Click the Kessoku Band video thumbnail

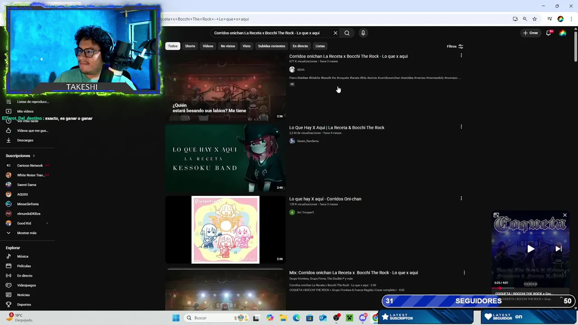[225, 158]
